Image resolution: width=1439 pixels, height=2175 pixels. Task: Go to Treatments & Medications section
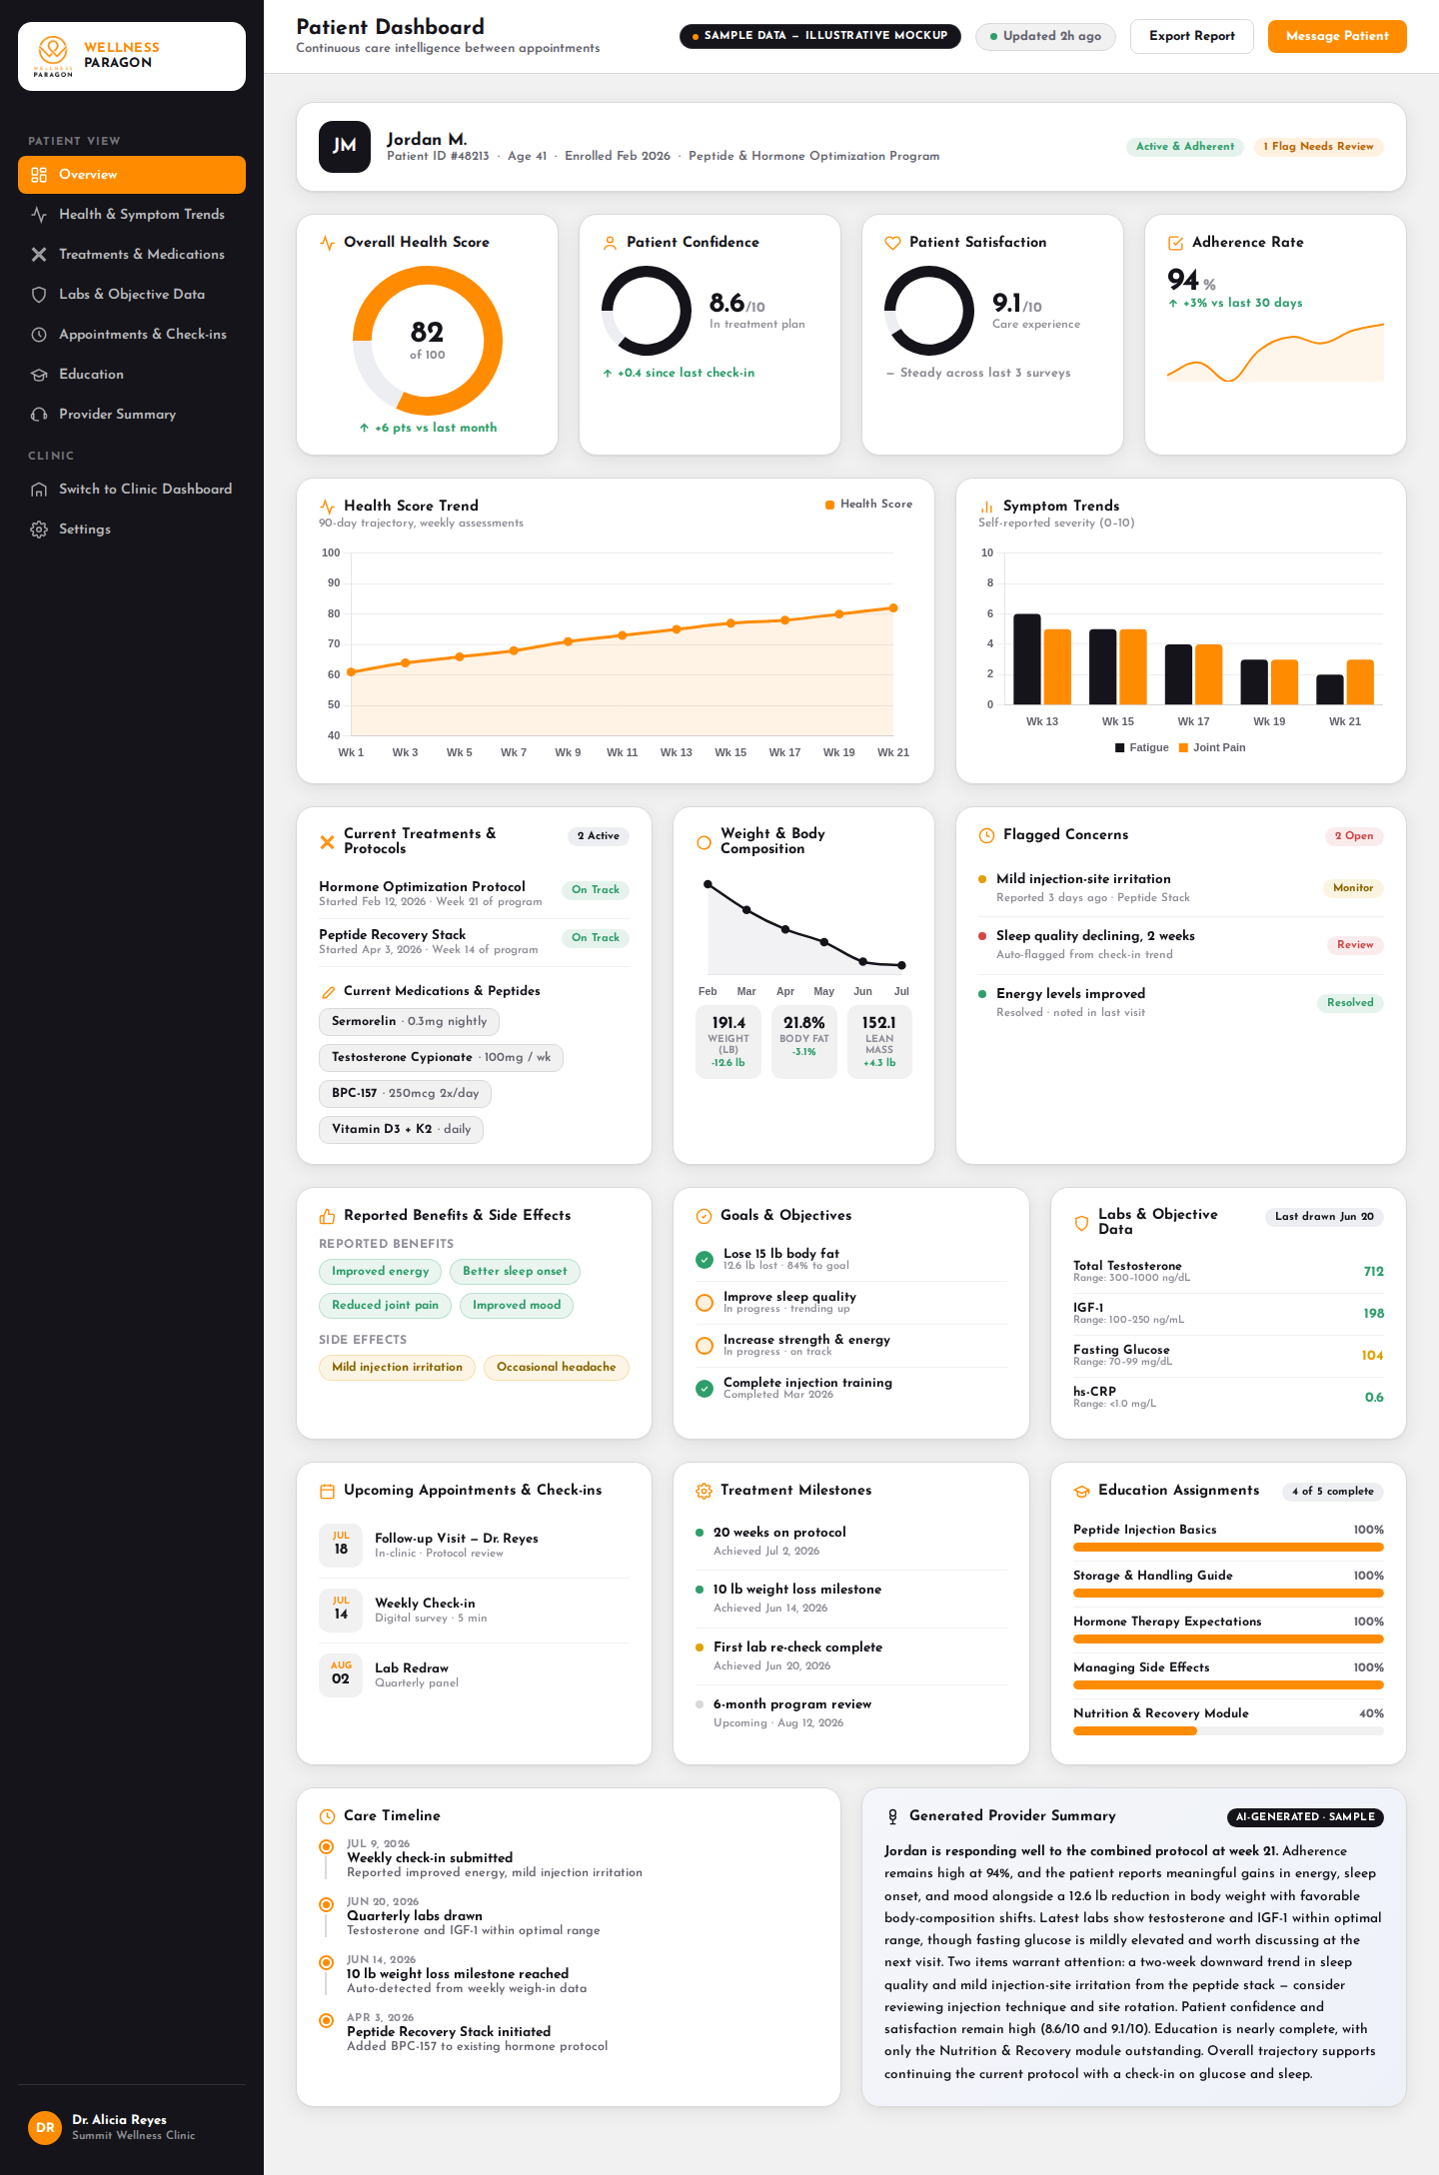click(132, 255)
